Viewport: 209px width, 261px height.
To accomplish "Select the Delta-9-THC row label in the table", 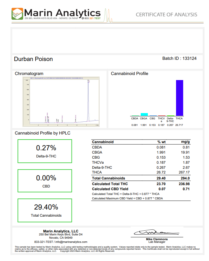I will 102,168.
